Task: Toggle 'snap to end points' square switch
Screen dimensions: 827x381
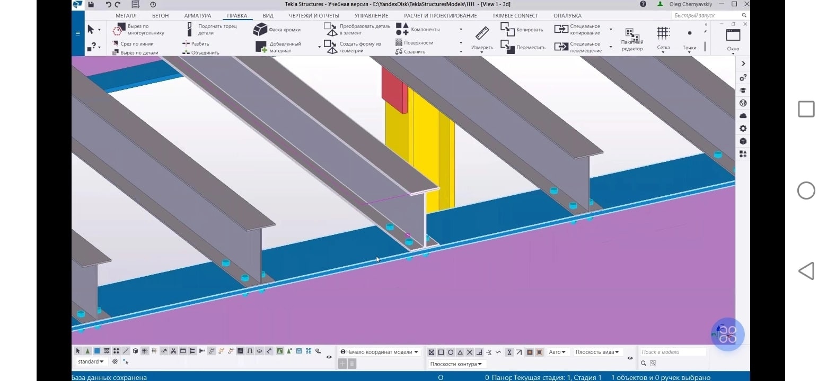Action: click(441, 352)
